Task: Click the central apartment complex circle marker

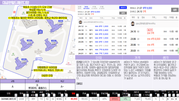Action: pos(39,50)
